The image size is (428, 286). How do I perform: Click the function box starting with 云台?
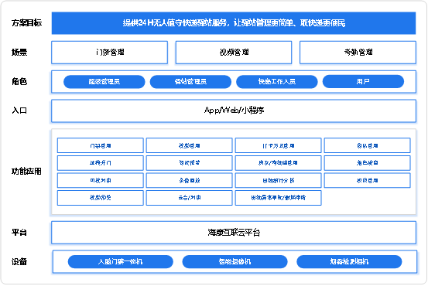189,198
